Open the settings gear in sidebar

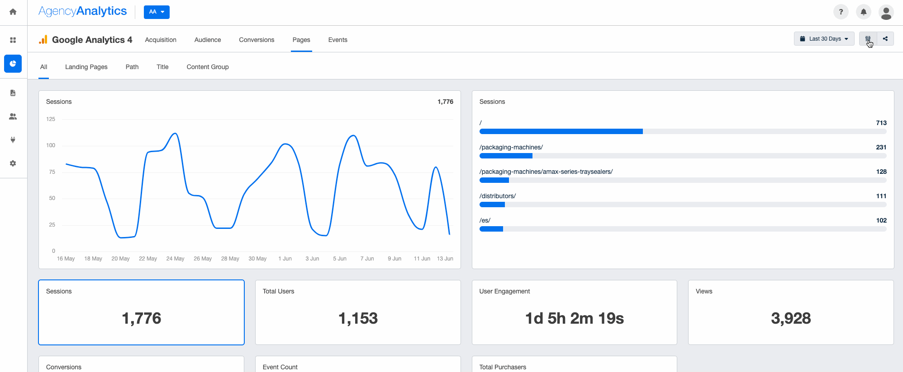13,163
